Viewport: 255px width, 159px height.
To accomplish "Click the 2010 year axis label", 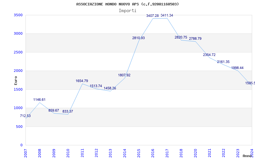I will [x=68, y=153].
